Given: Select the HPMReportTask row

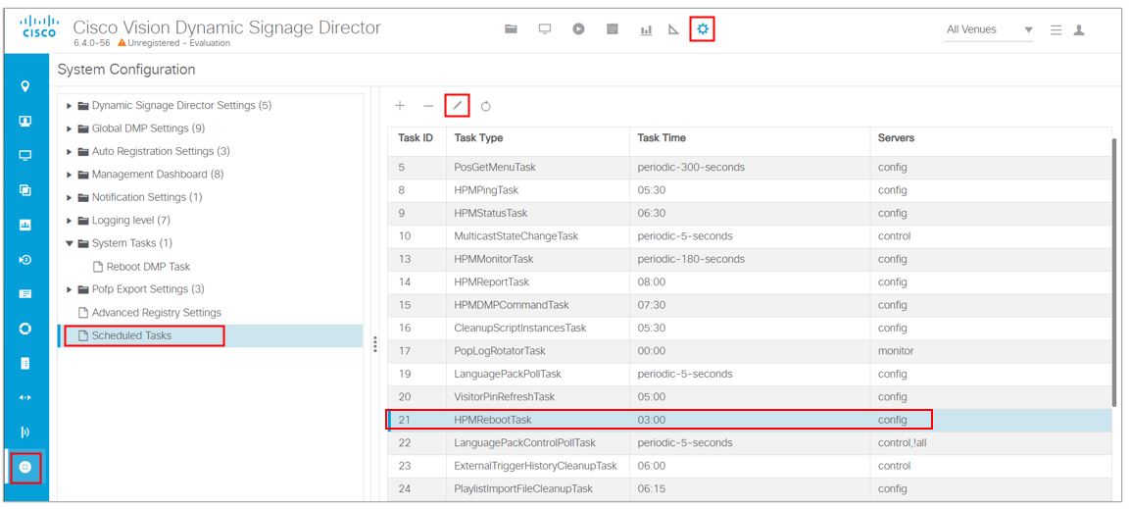Looking at the screenshot, I should [749, 281].
